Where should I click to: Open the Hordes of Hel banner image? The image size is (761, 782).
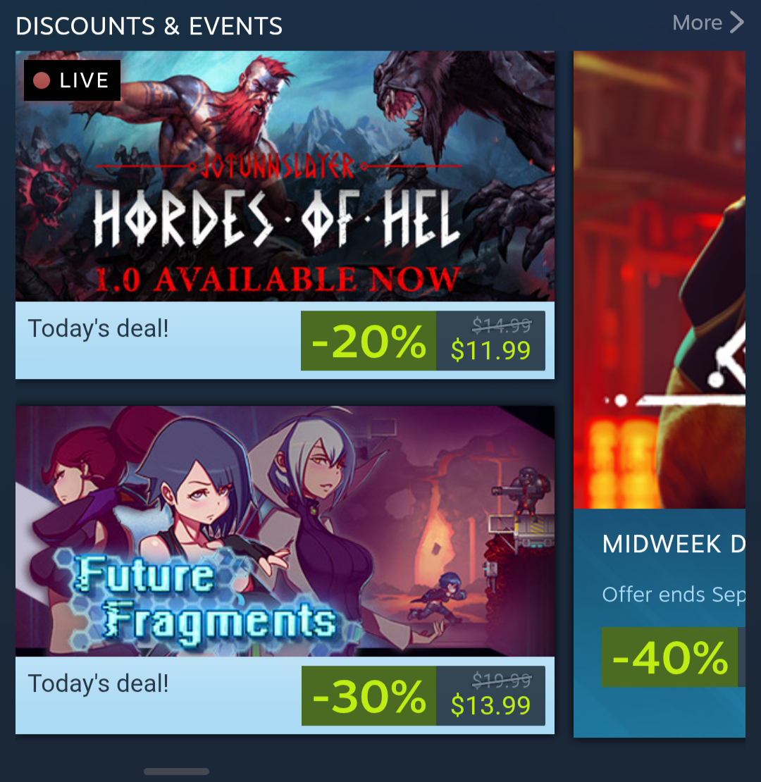[285, 176]
